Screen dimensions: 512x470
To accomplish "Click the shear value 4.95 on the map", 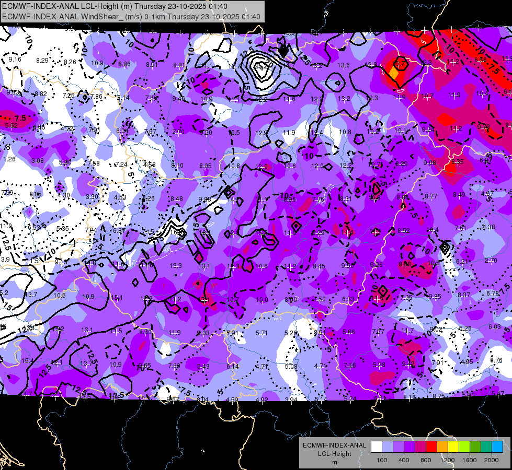I will tap(467, 361).
